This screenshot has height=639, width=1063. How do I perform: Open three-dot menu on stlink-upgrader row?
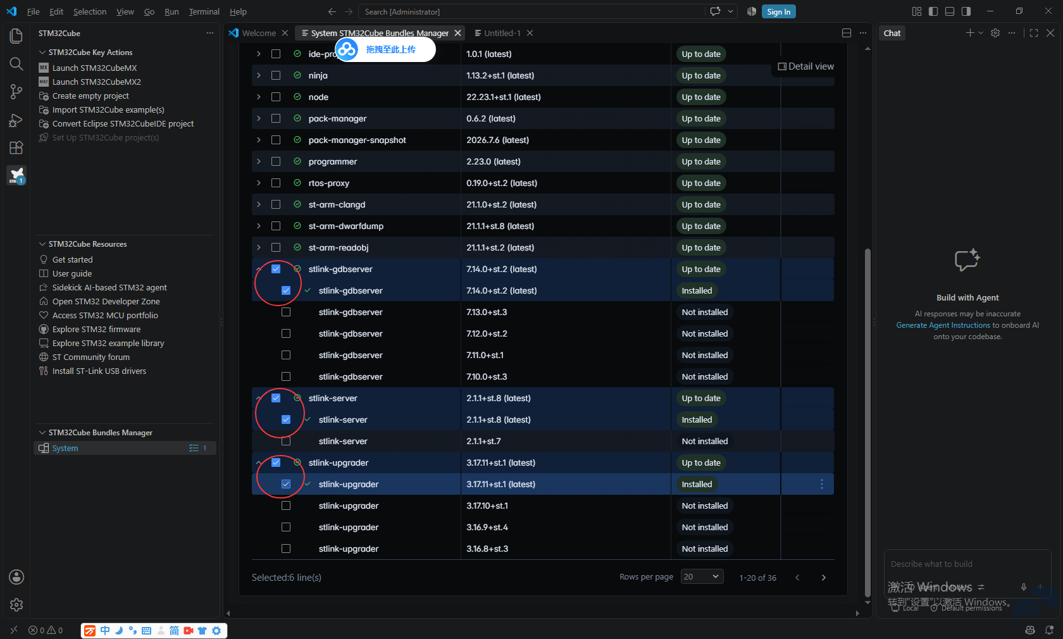pyautogui.click(x=822, y=484)
